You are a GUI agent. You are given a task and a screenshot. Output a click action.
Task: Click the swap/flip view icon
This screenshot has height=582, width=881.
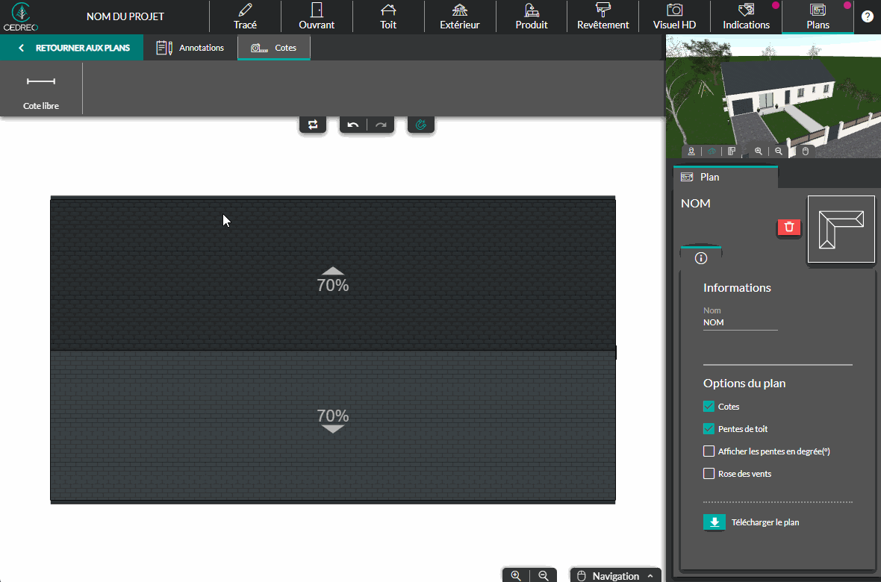[x=313, y=124]
